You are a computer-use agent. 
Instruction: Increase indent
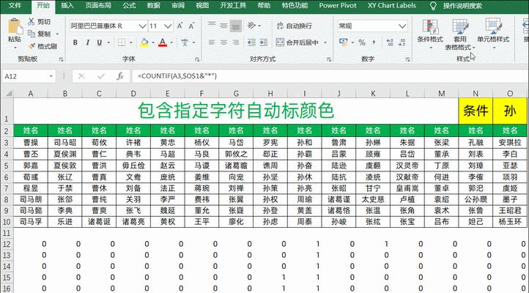pyautogui.click(x=264, y=42)
